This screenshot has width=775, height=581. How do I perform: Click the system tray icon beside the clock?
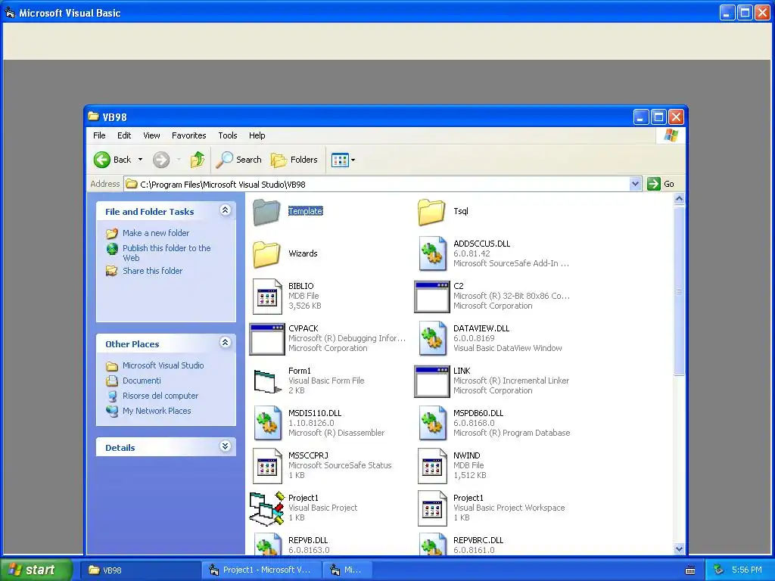tap(719, 570)
